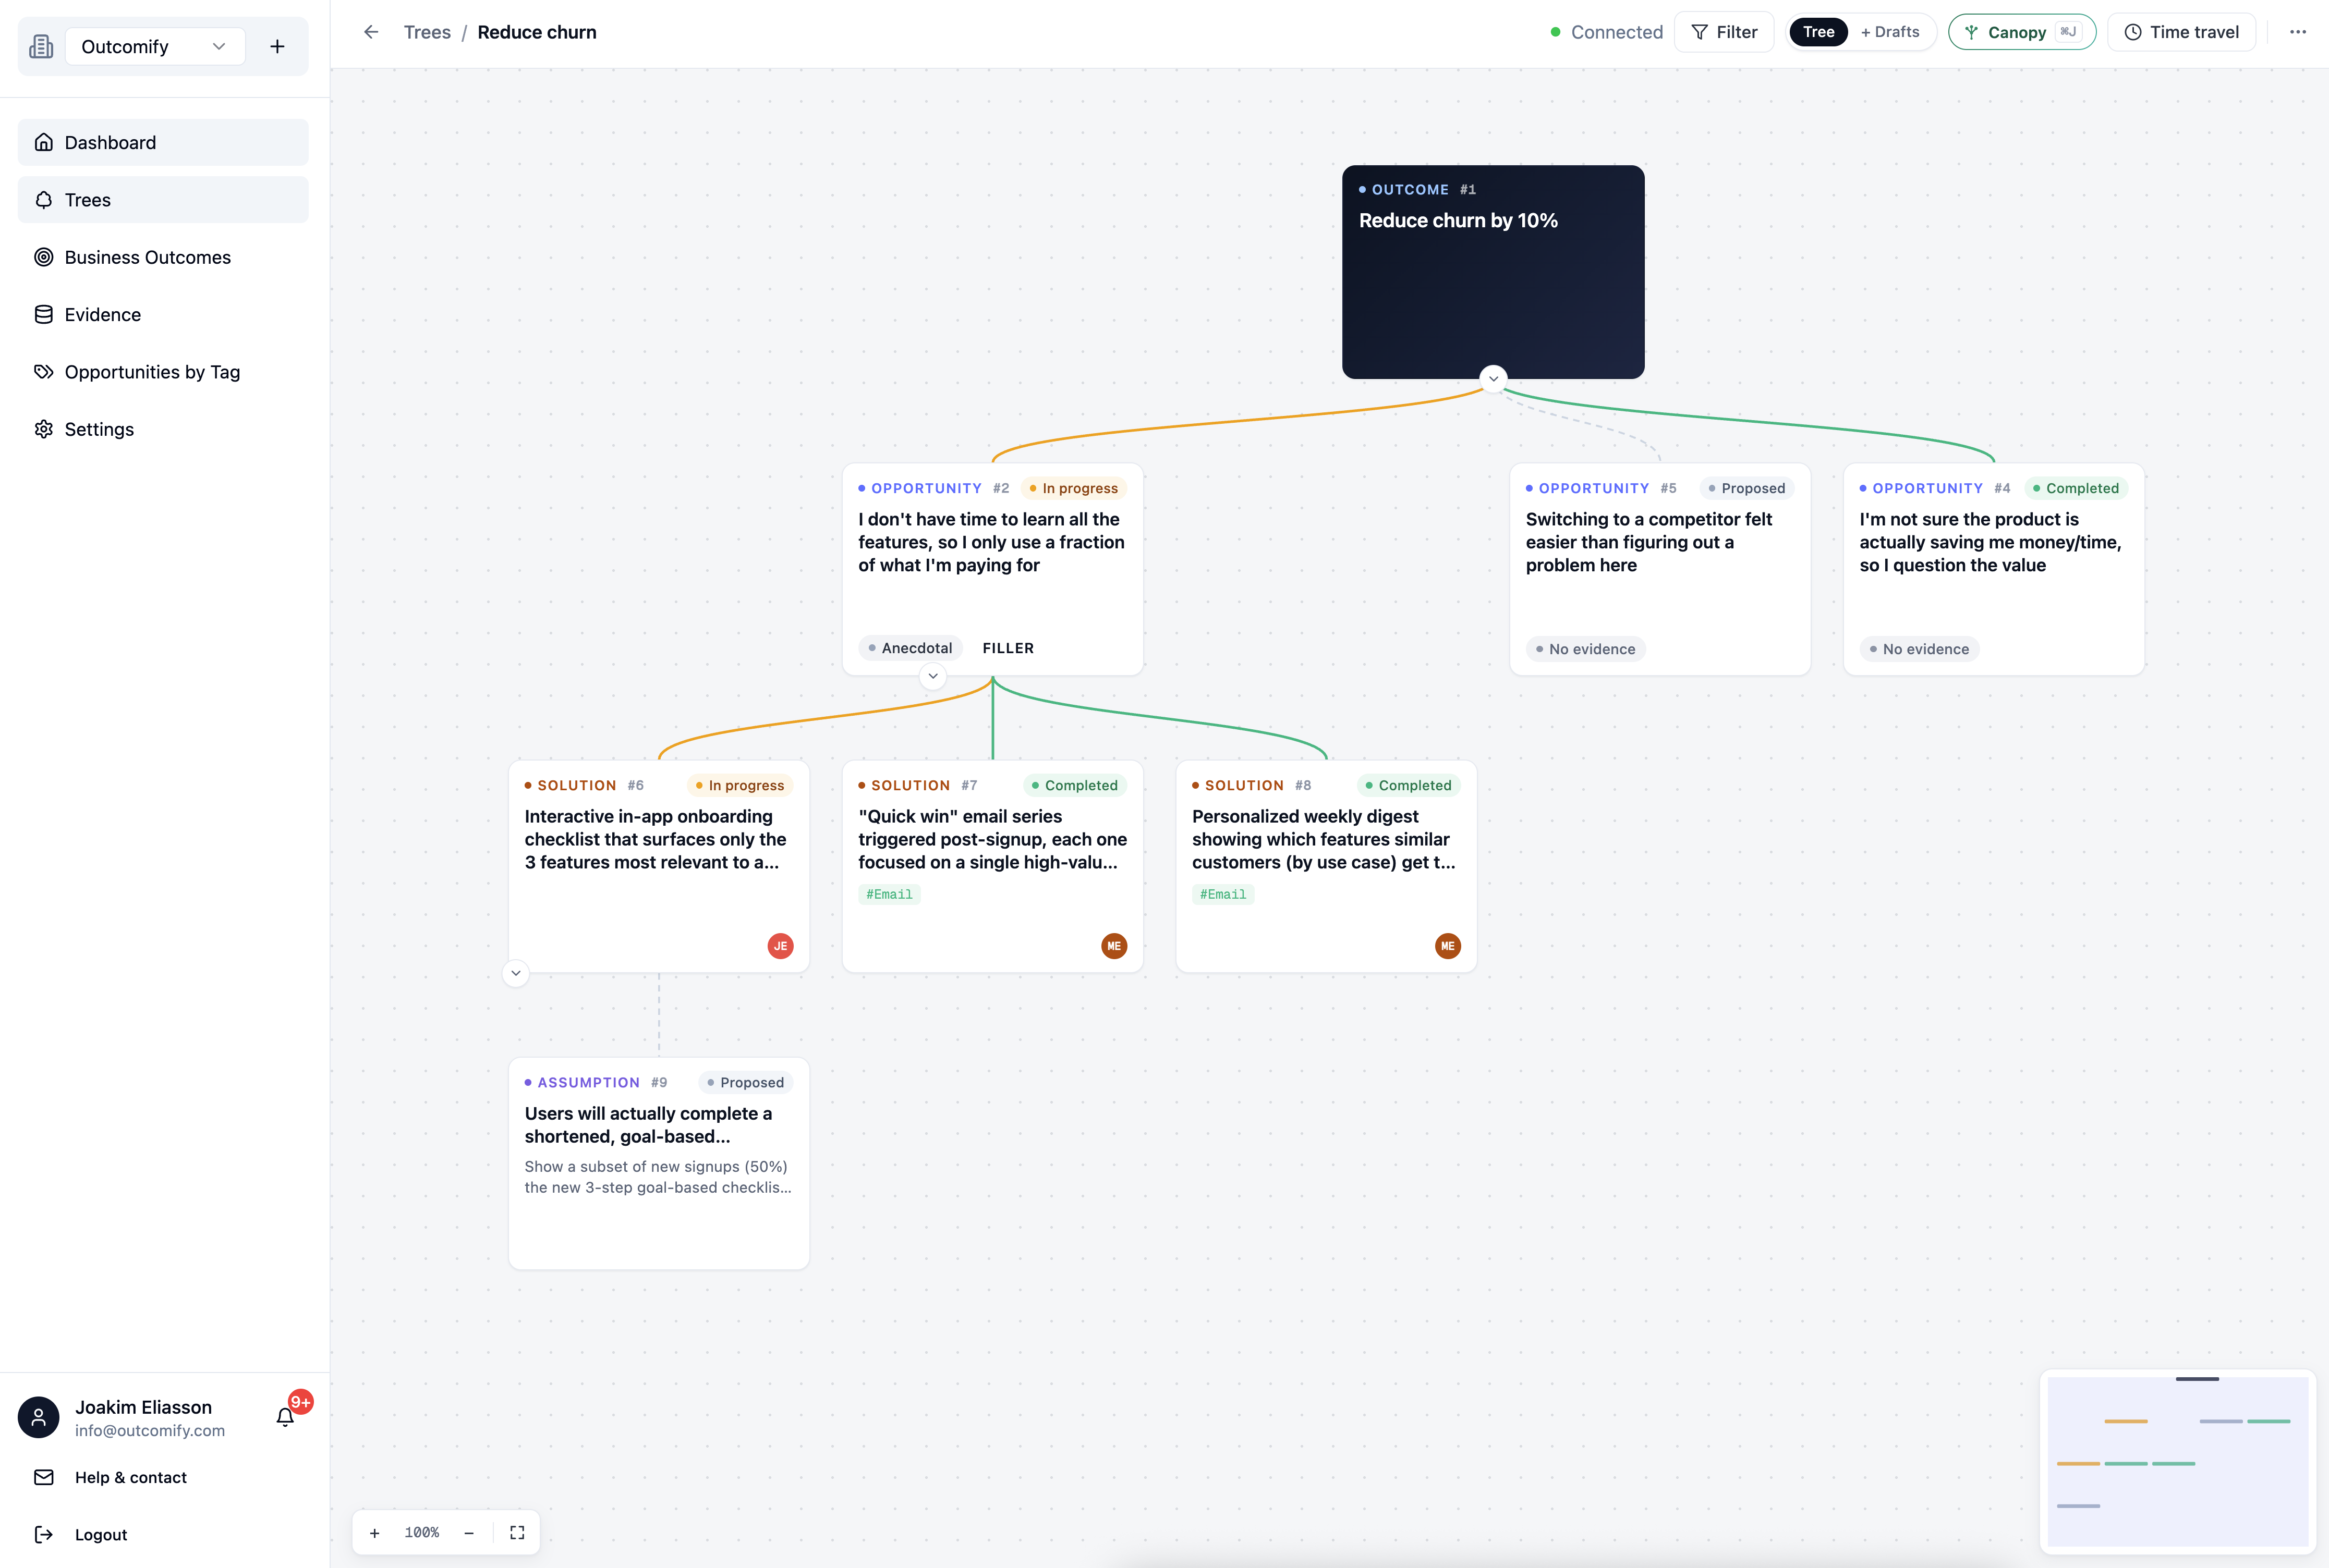Open the three-dots more menu
This screenshot has width=2329, height=1568.
[x=2298, y=32]
